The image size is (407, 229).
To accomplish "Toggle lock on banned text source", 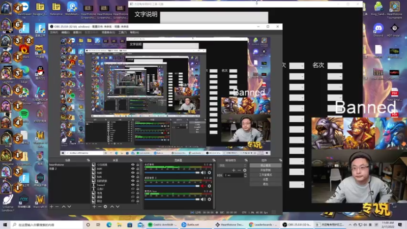I will pos(137,185).
